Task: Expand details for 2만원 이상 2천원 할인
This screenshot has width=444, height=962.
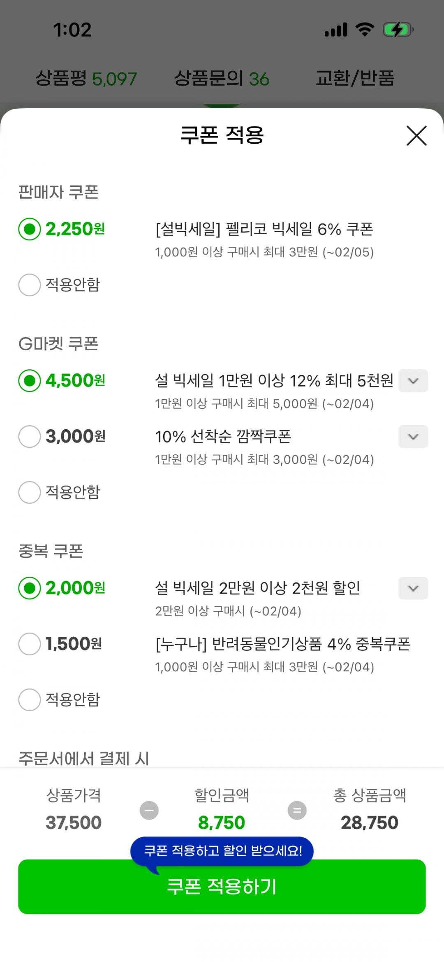Action: (x=413, y=588)
